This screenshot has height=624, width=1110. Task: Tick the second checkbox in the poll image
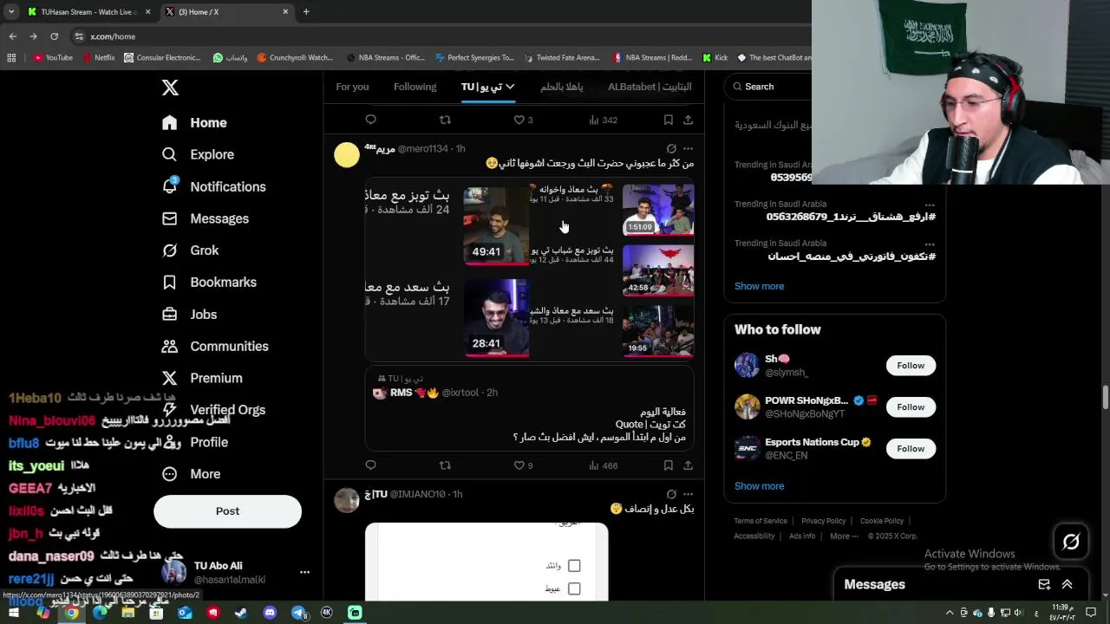pyautogui.click(x=574, y=589)
